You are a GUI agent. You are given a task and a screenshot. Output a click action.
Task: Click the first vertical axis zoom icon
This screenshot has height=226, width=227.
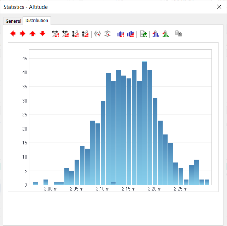[75, 34]
